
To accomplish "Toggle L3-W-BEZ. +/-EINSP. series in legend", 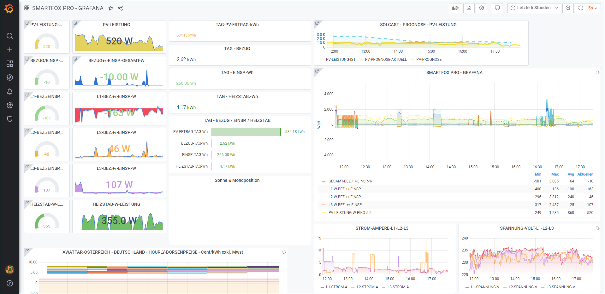I will coord(345,205).
